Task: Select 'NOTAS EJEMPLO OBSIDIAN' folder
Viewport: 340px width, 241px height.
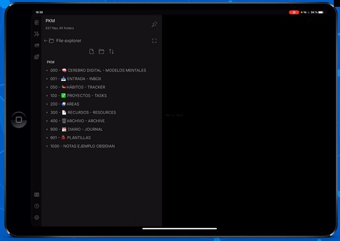Action: (x=82, y=146)
